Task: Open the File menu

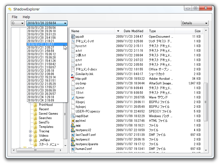Action: (x=15, y=17)
